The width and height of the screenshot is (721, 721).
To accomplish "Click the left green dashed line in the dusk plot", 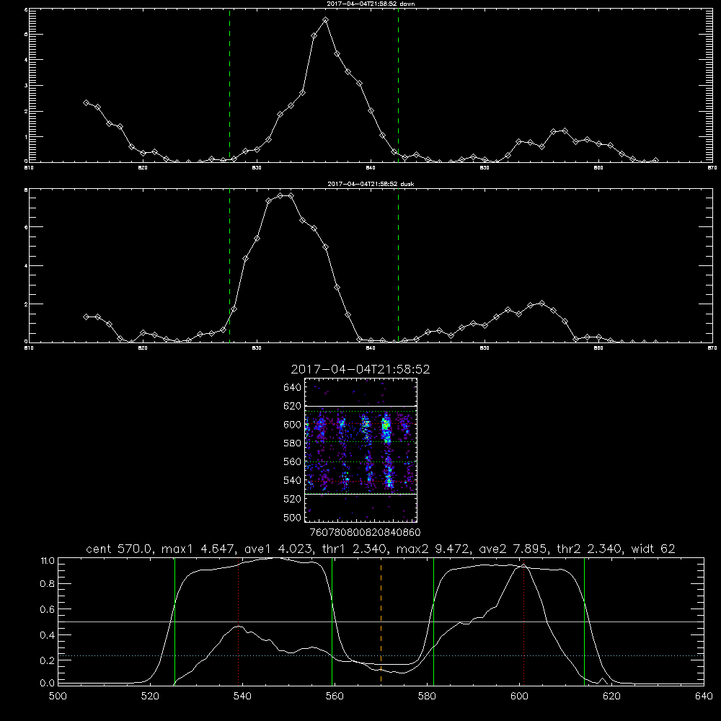I will click(229, 265).
